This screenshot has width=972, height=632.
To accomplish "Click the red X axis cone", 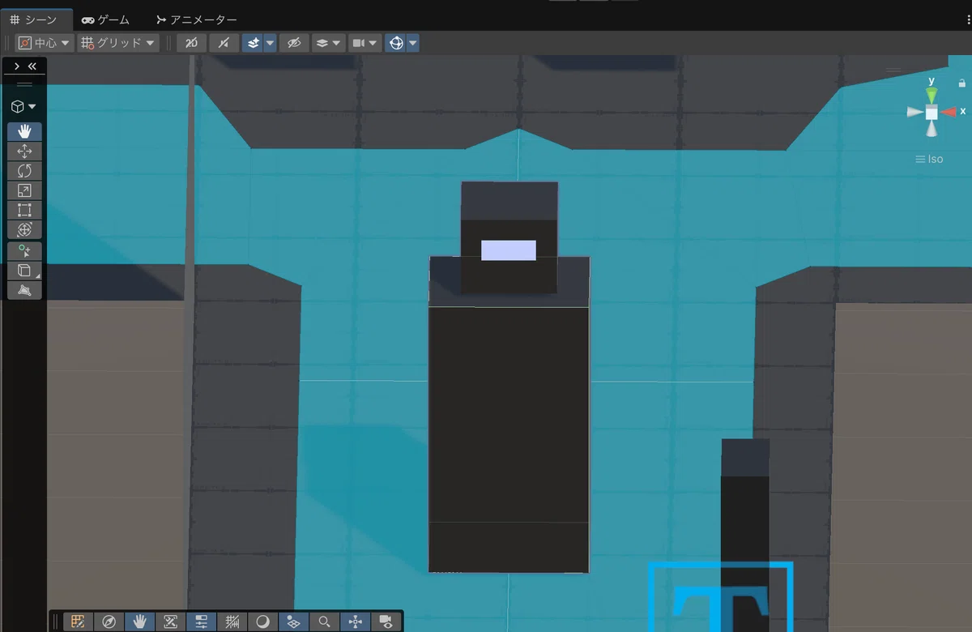I will (x=949, y=112).
